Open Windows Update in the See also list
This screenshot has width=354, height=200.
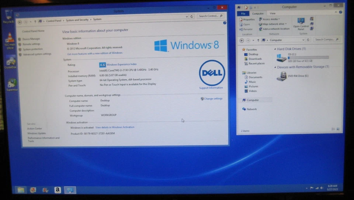coord(37,133)
